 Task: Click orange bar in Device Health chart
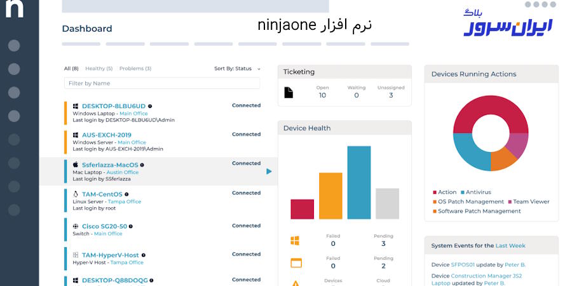tap(330, 196)
